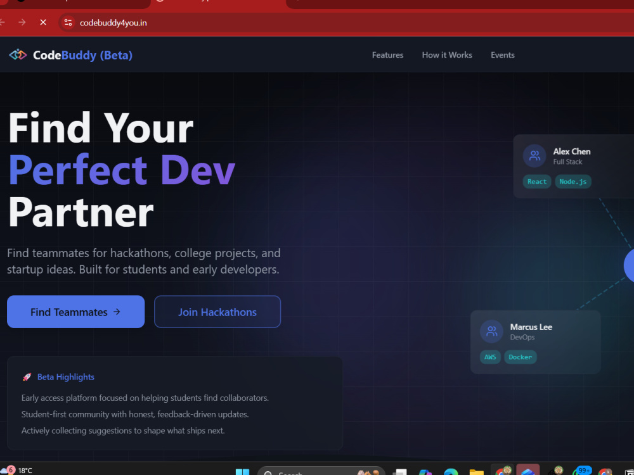Click Marcus Lee's profile avatar icon
The image size is (634, 475).
click(491, 331)
